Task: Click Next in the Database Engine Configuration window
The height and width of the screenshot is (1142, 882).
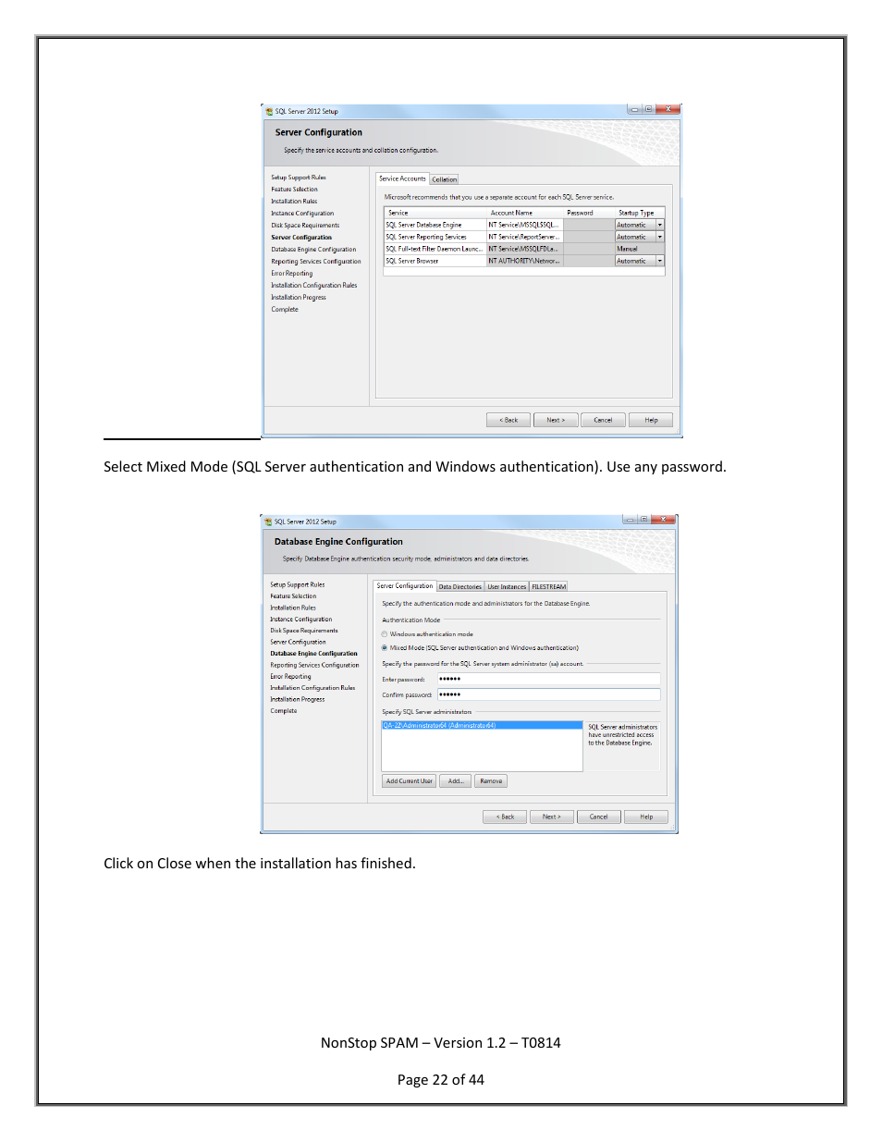Action: pos(552,817)
